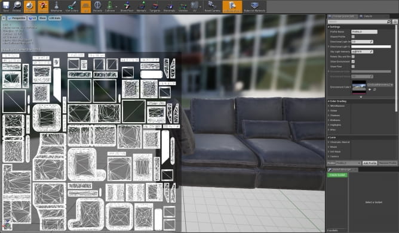This screenshot has width=399, height=233.
Task: Click the greyed Environment Color swatch
Action: pyautogui.click(x=371, y=72)
